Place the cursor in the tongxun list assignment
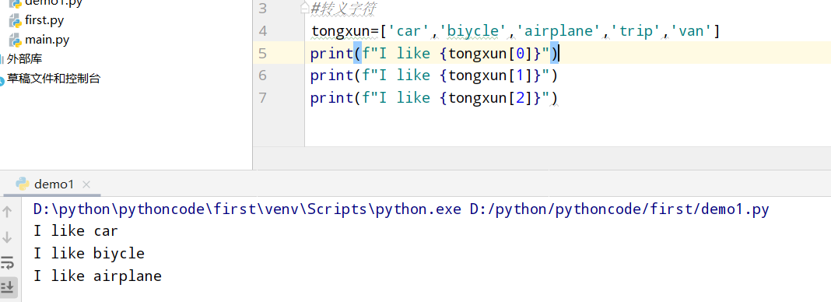831x302 pixels. point(516,31)
